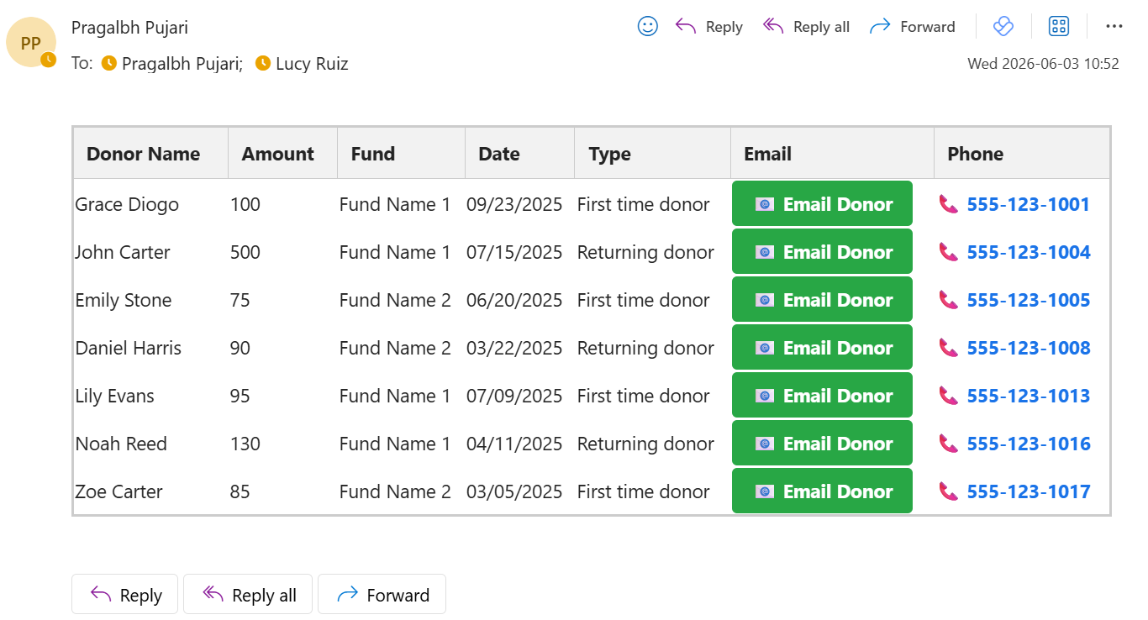The image size is (1148, 620).
Task: Call phone number 555-123-1016
Action: tap(1029, 444)
